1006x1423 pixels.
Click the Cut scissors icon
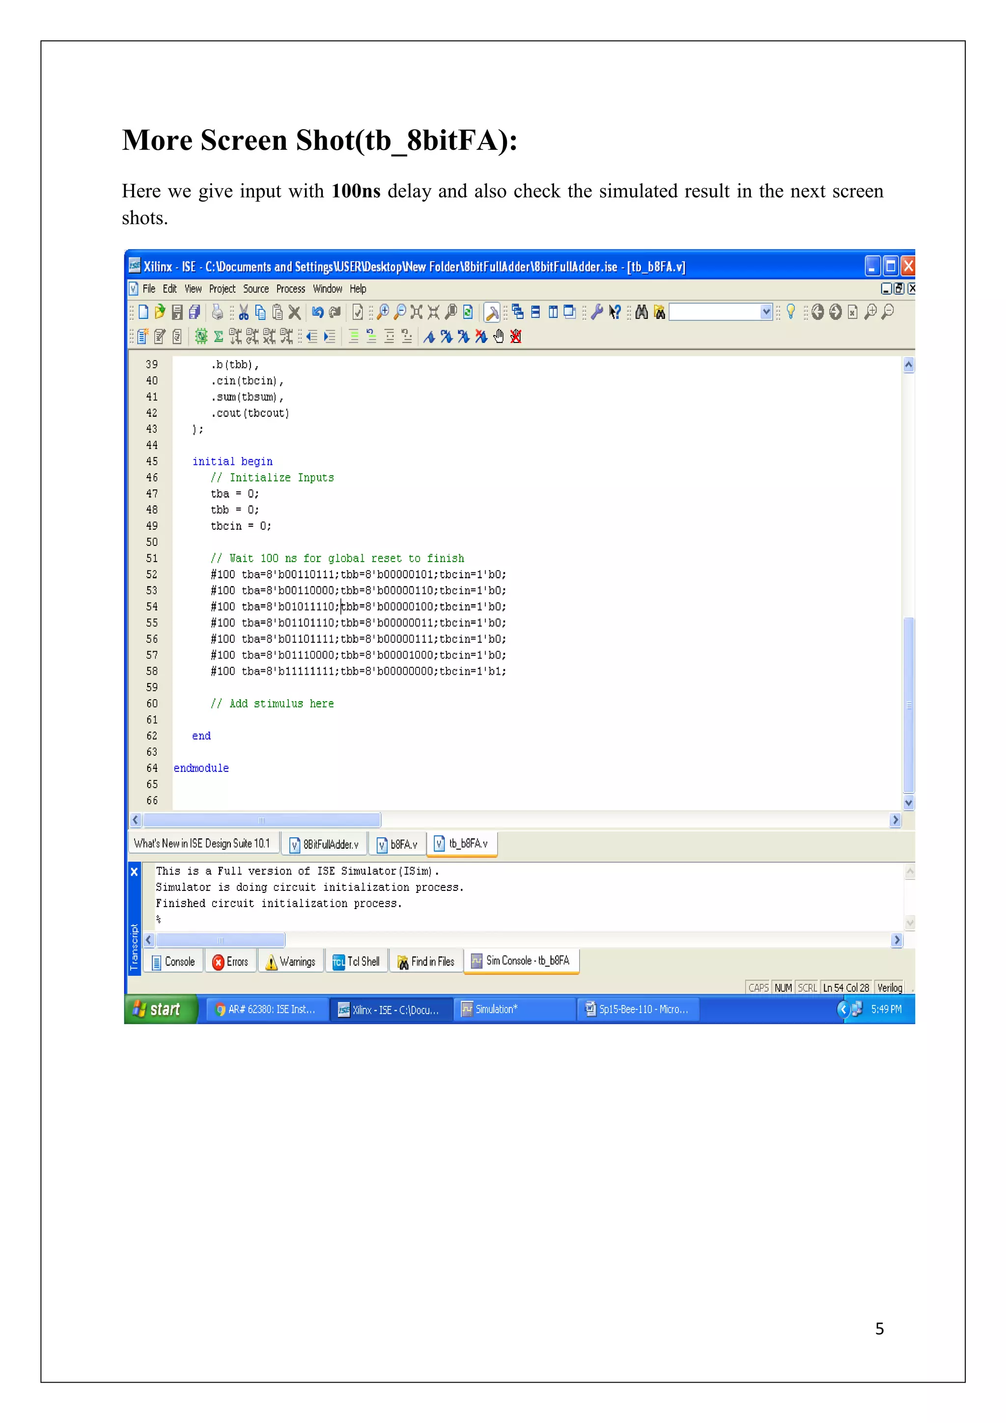pos(244,312)
